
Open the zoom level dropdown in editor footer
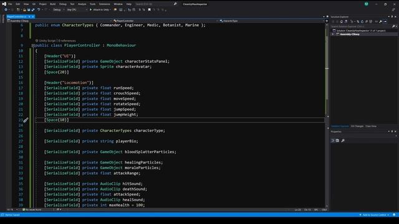(x=12, y=210)
